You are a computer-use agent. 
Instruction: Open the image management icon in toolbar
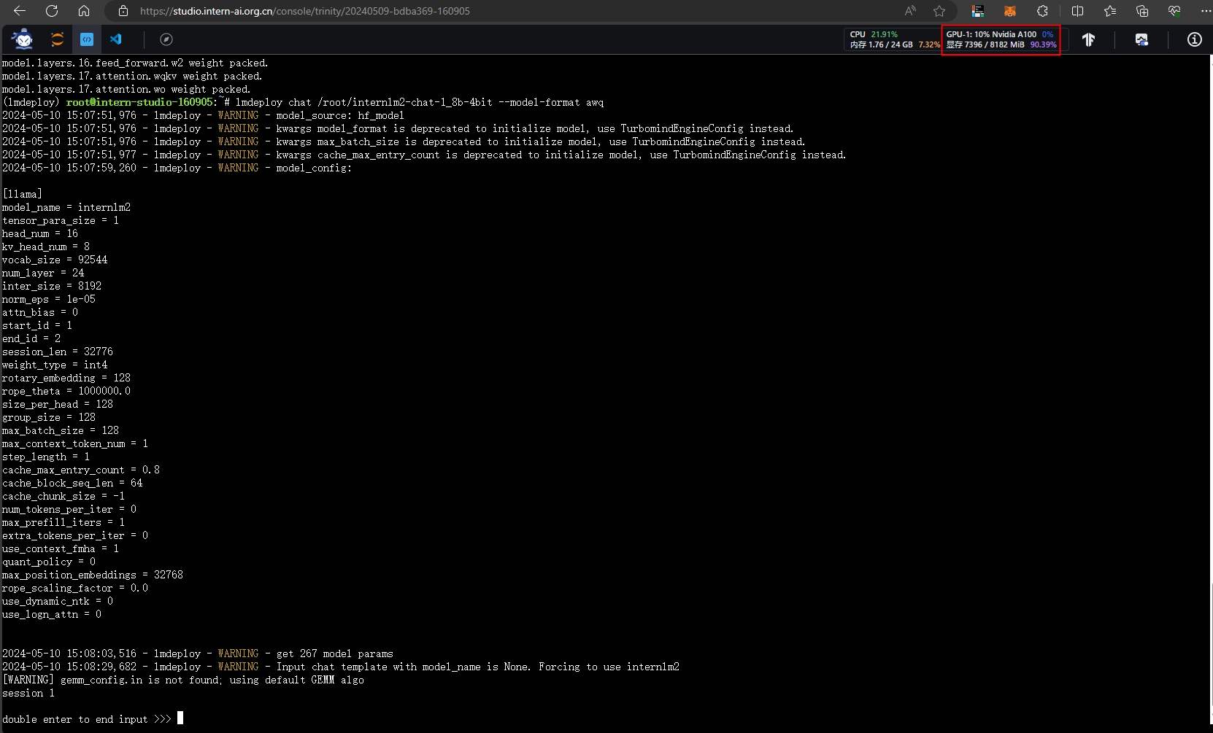[1141, 39]
